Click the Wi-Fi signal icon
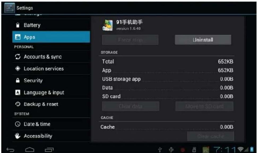The image size is (257, 153). click(241, 149)
